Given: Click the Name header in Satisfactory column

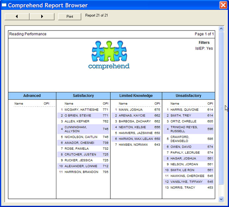Looking at the screenshot, I should coord(69,103).
